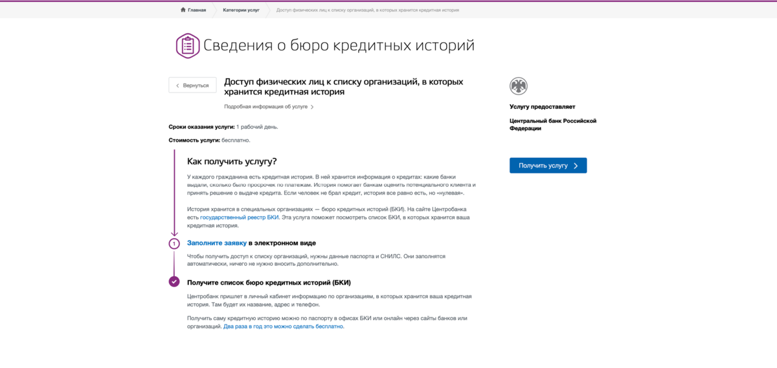
Task: Click the home icon in the breadcrumb
Action: pos(183,10)
